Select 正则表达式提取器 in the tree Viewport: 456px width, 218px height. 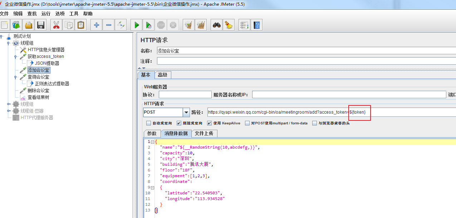coord(52,84)
